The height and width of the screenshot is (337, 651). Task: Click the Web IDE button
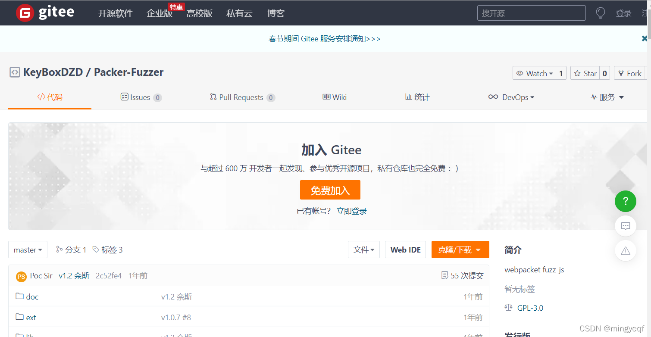tap(405, 250)
